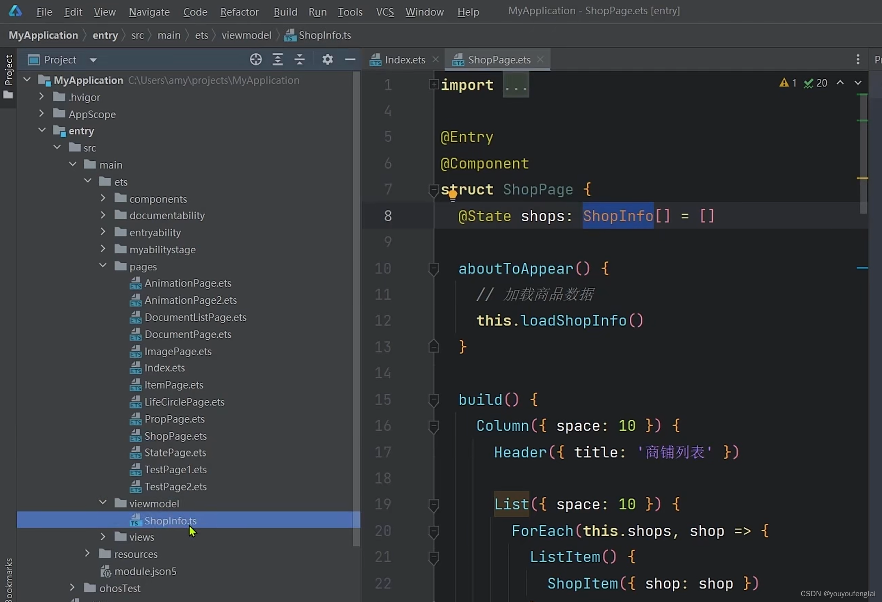This screenshot has height=602, width=882.
Task: Jump to previous highlighted problem arrow
Action: coord(840,83)
